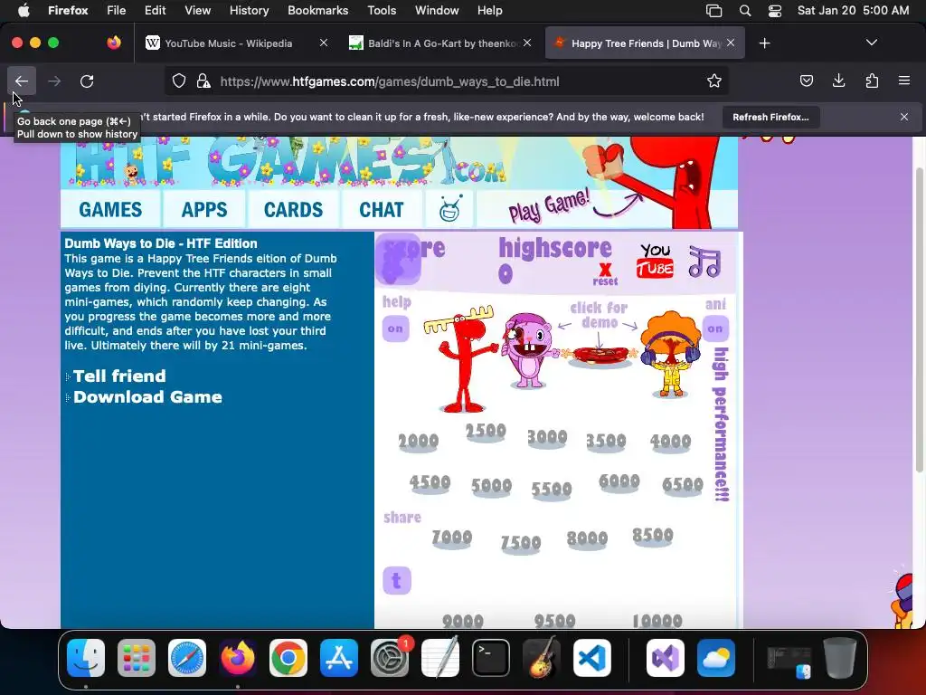Open Control Center in menu bar

(775, 11)
